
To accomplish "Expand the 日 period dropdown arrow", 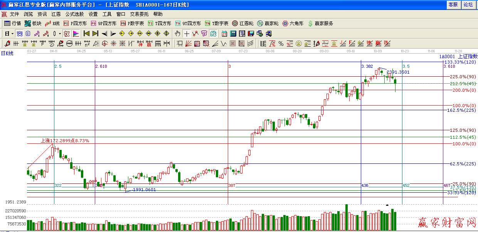I will click(12, 34).
